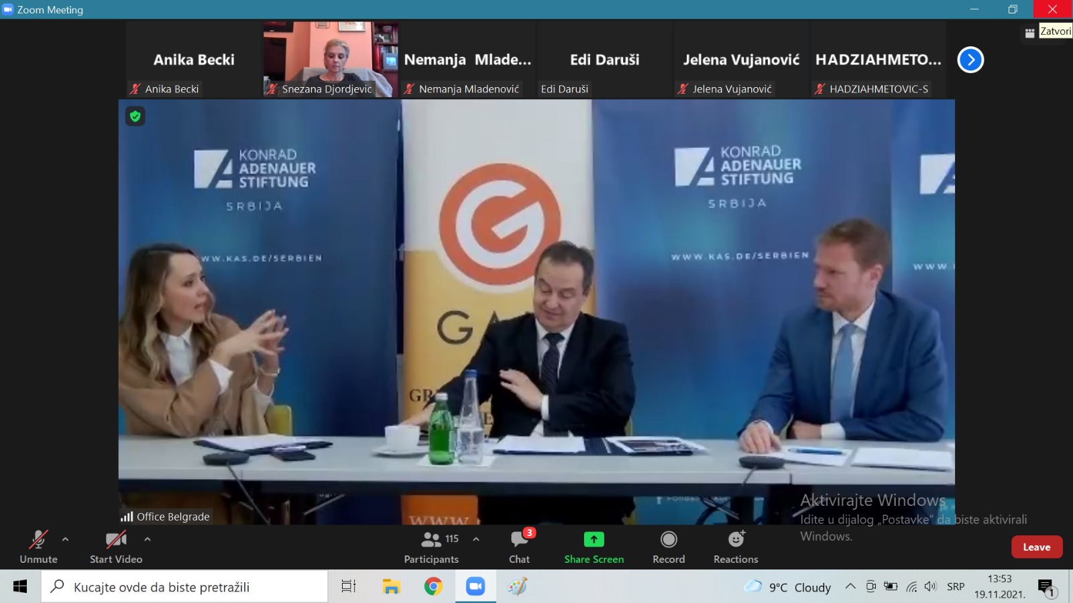The width and height of the screenshot is (1073, 603).
Task: Select Jelena Vujanović participant tile
Action: pyautogui.click(x=741, y=60)
